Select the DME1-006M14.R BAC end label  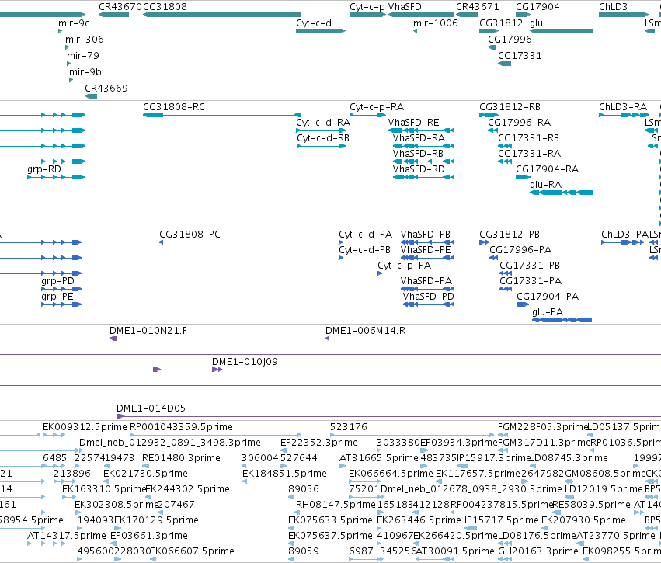point(366,331)
